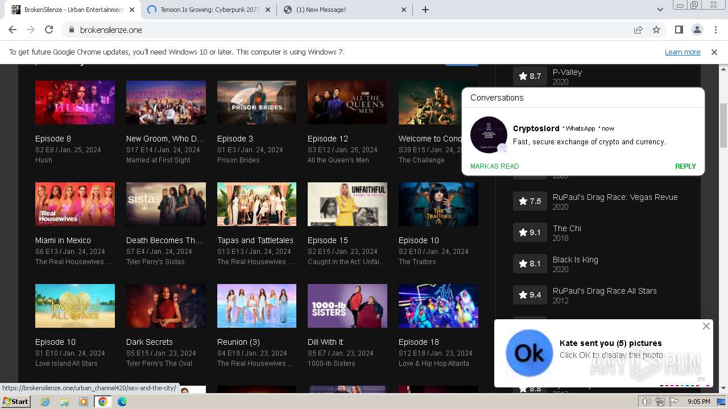Click the Chrome taskbar icon

coord(103,402)
